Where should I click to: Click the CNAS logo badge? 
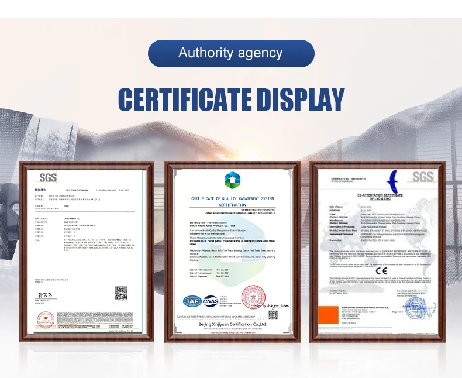pos(211,301)
